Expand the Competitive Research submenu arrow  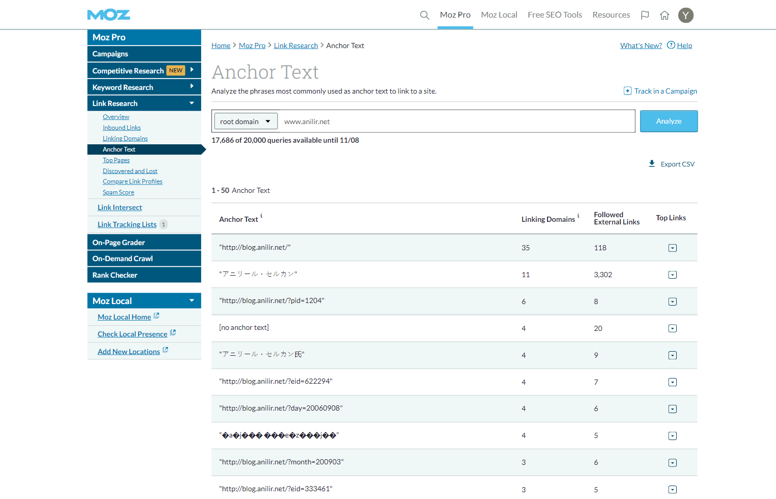(192, 69)
